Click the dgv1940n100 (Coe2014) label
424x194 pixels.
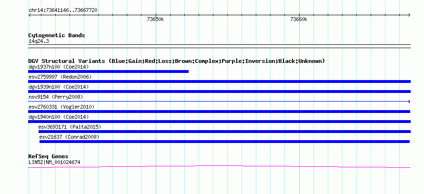point(59,117)
